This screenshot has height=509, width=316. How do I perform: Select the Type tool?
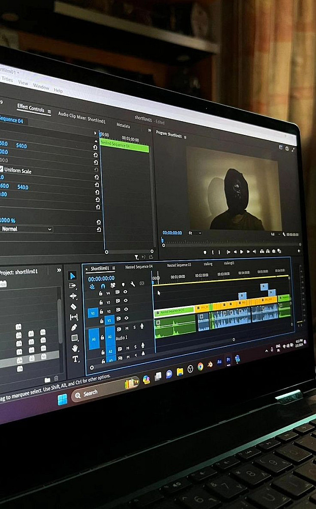click(75, 359)
